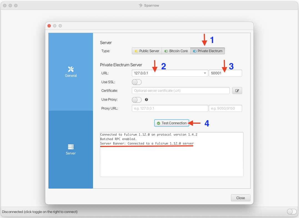This screenshot has height=218, width=299.
Task: Click the green check icon on Test Connection
Action: (x=159, y=123)
